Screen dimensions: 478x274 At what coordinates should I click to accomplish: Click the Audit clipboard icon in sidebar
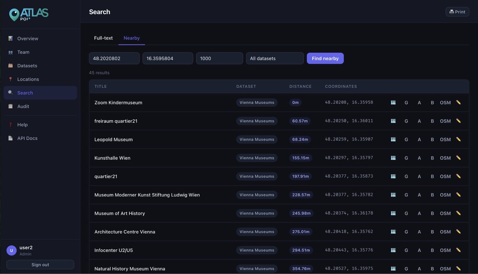pos(10,106)
